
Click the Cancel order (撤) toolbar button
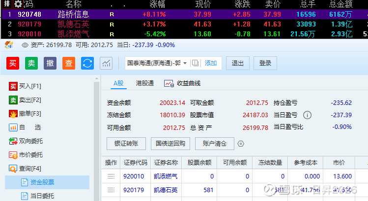[x=50, y=63]
